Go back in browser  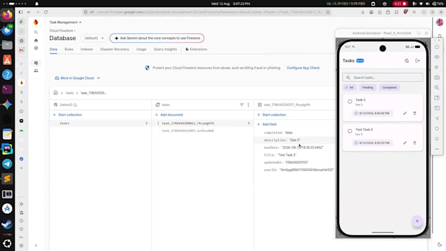click(x=29, y=12)
